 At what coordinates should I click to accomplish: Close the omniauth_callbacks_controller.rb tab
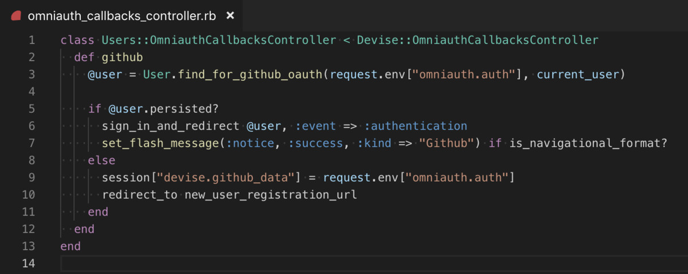coord(230,15)
